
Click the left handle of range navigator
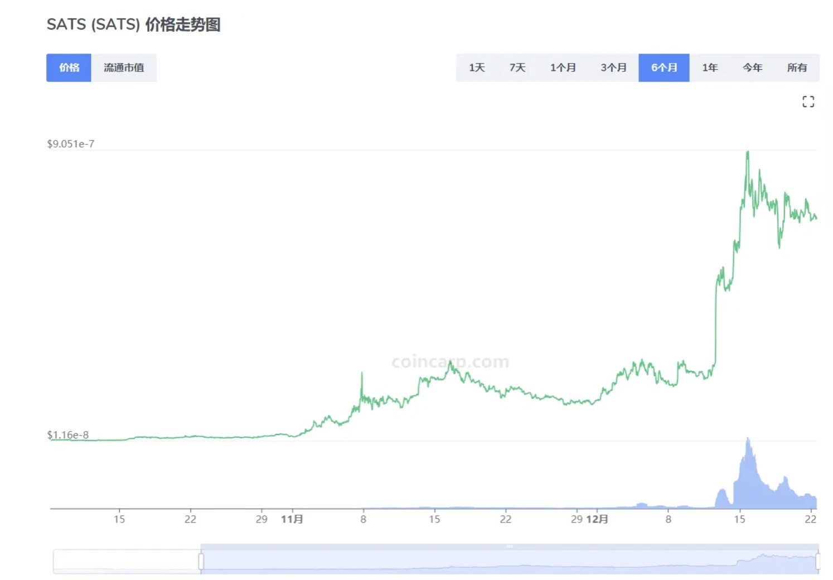point(201,561)
